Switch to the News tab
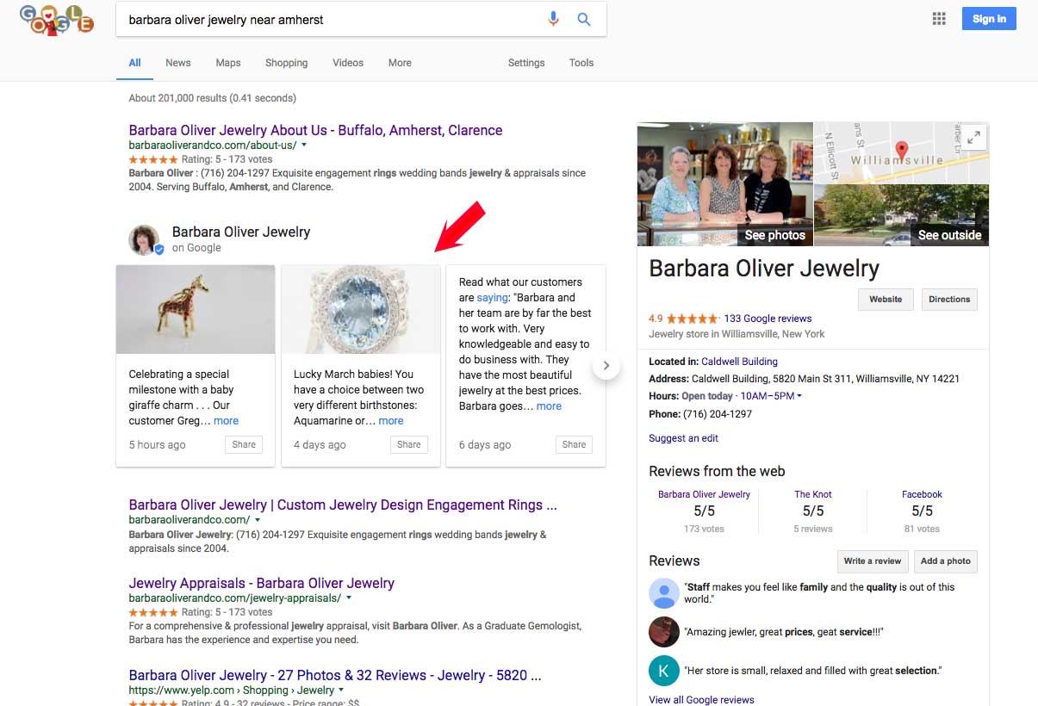 [178, 63]
